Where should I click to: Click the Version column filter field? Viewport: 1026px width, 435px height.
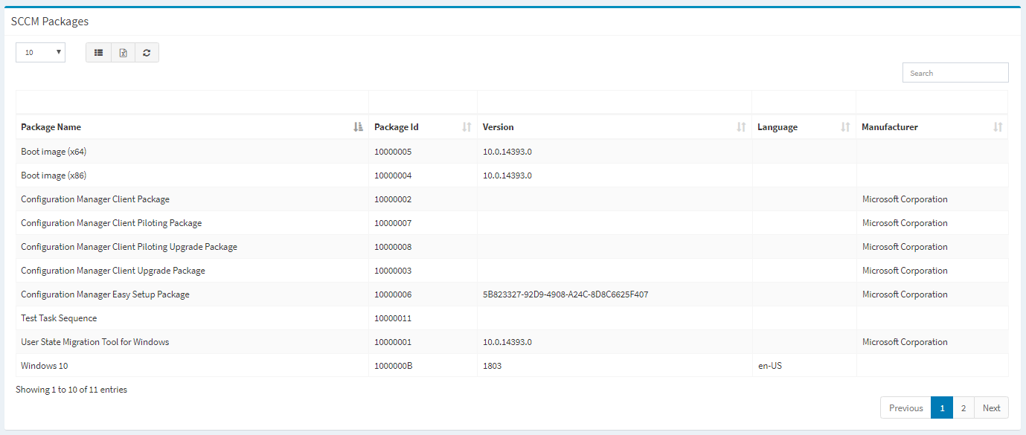pyautogui.click(x=615, y=102)
